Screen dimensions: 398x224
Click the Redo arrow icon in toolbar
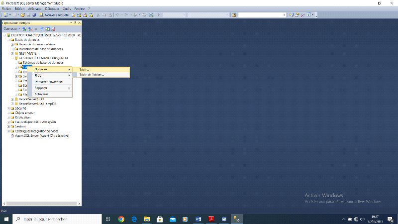point(126,15)
